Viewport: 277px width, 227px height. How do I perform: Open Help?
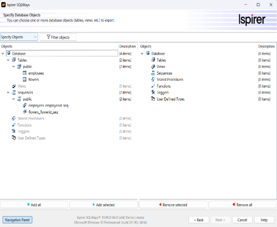264,220
